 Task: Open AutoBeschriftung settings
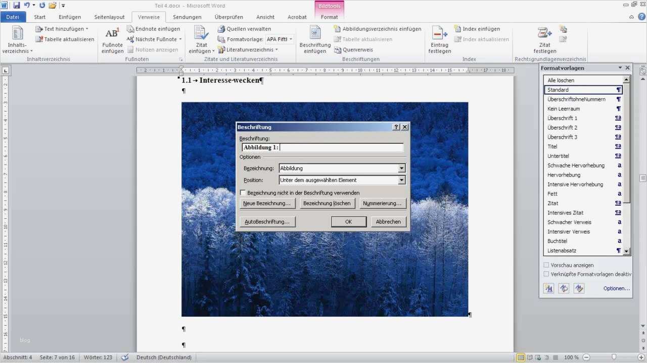point(266,221)
